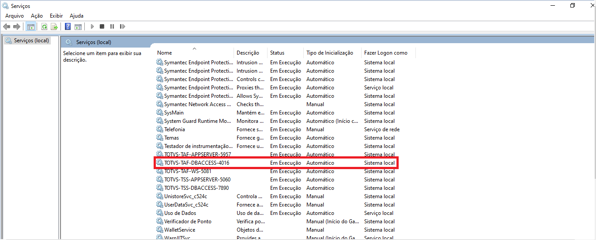Open the Exibir menu
This screenshot has height=240, width=596.
pyautogui.click(x=57, y=16)
